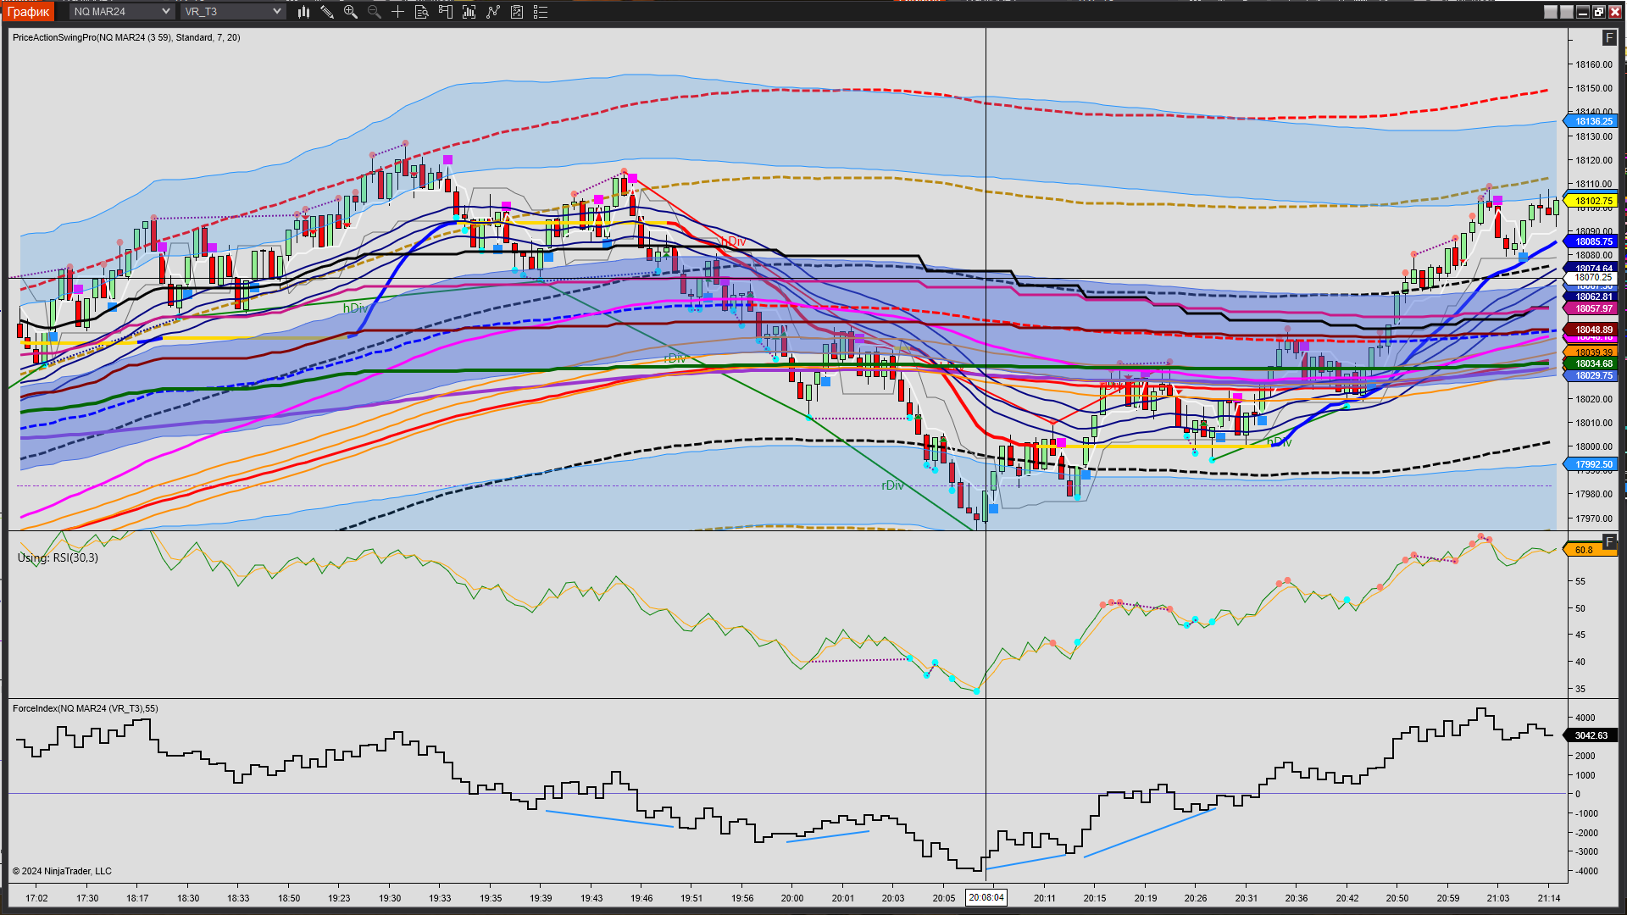
Task: Click the 18160.00 price axis label
Action: [1594, 65]
